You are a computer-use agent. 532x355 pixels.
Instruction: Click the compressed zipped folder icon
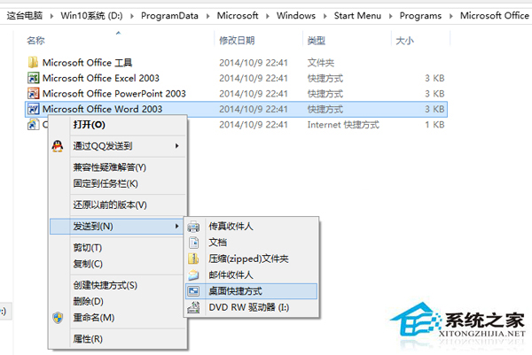pyautogui.click(x=194, y=259)
